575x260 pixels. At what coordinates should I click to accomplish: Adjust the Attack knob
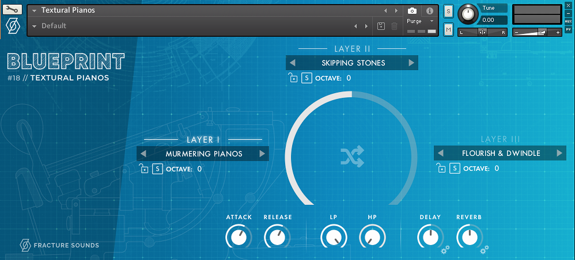pyautogui.click(x=239, y=238)
